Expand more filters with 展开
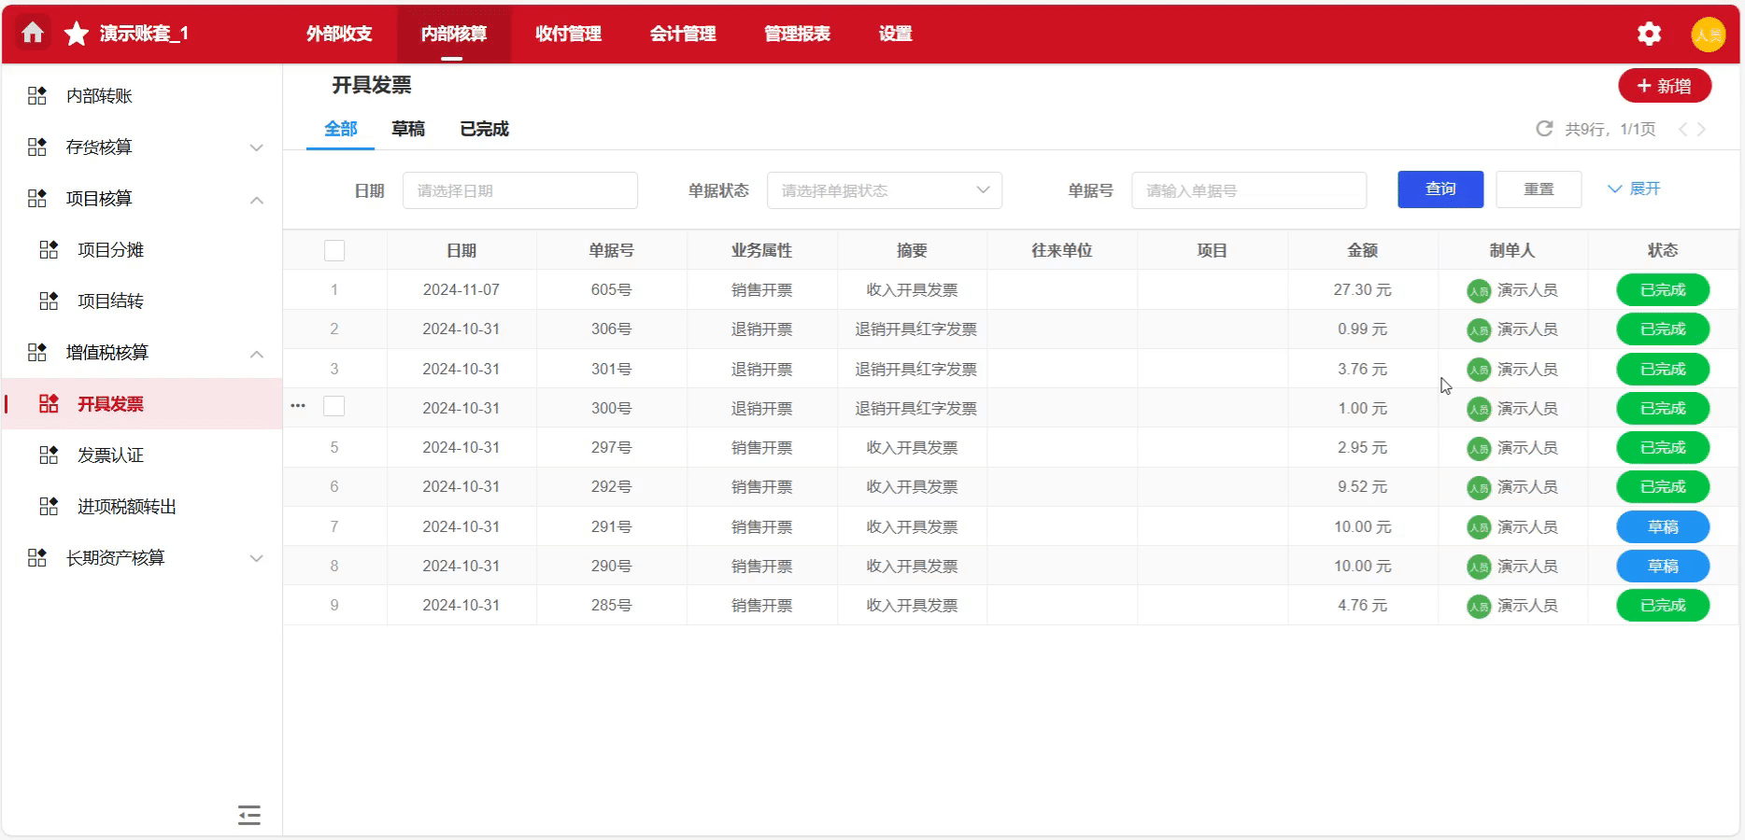Viewport: 1745px width, 840px height. pyautogui.click(x=1634, y=189)
